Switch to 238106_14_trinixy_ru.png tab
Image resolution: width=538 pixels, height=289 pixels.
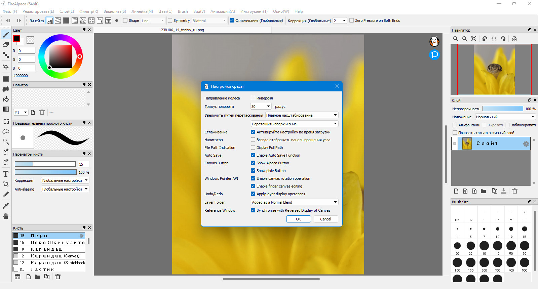[183, 30]
